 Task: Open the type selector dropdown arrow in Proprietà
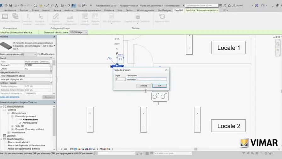click(x=54, y=46)
